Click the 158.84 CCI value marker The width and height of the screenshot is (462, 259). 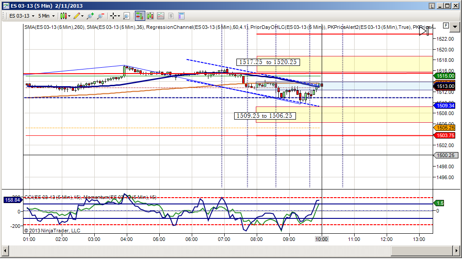pyautogui.click(x=13, y=200)
